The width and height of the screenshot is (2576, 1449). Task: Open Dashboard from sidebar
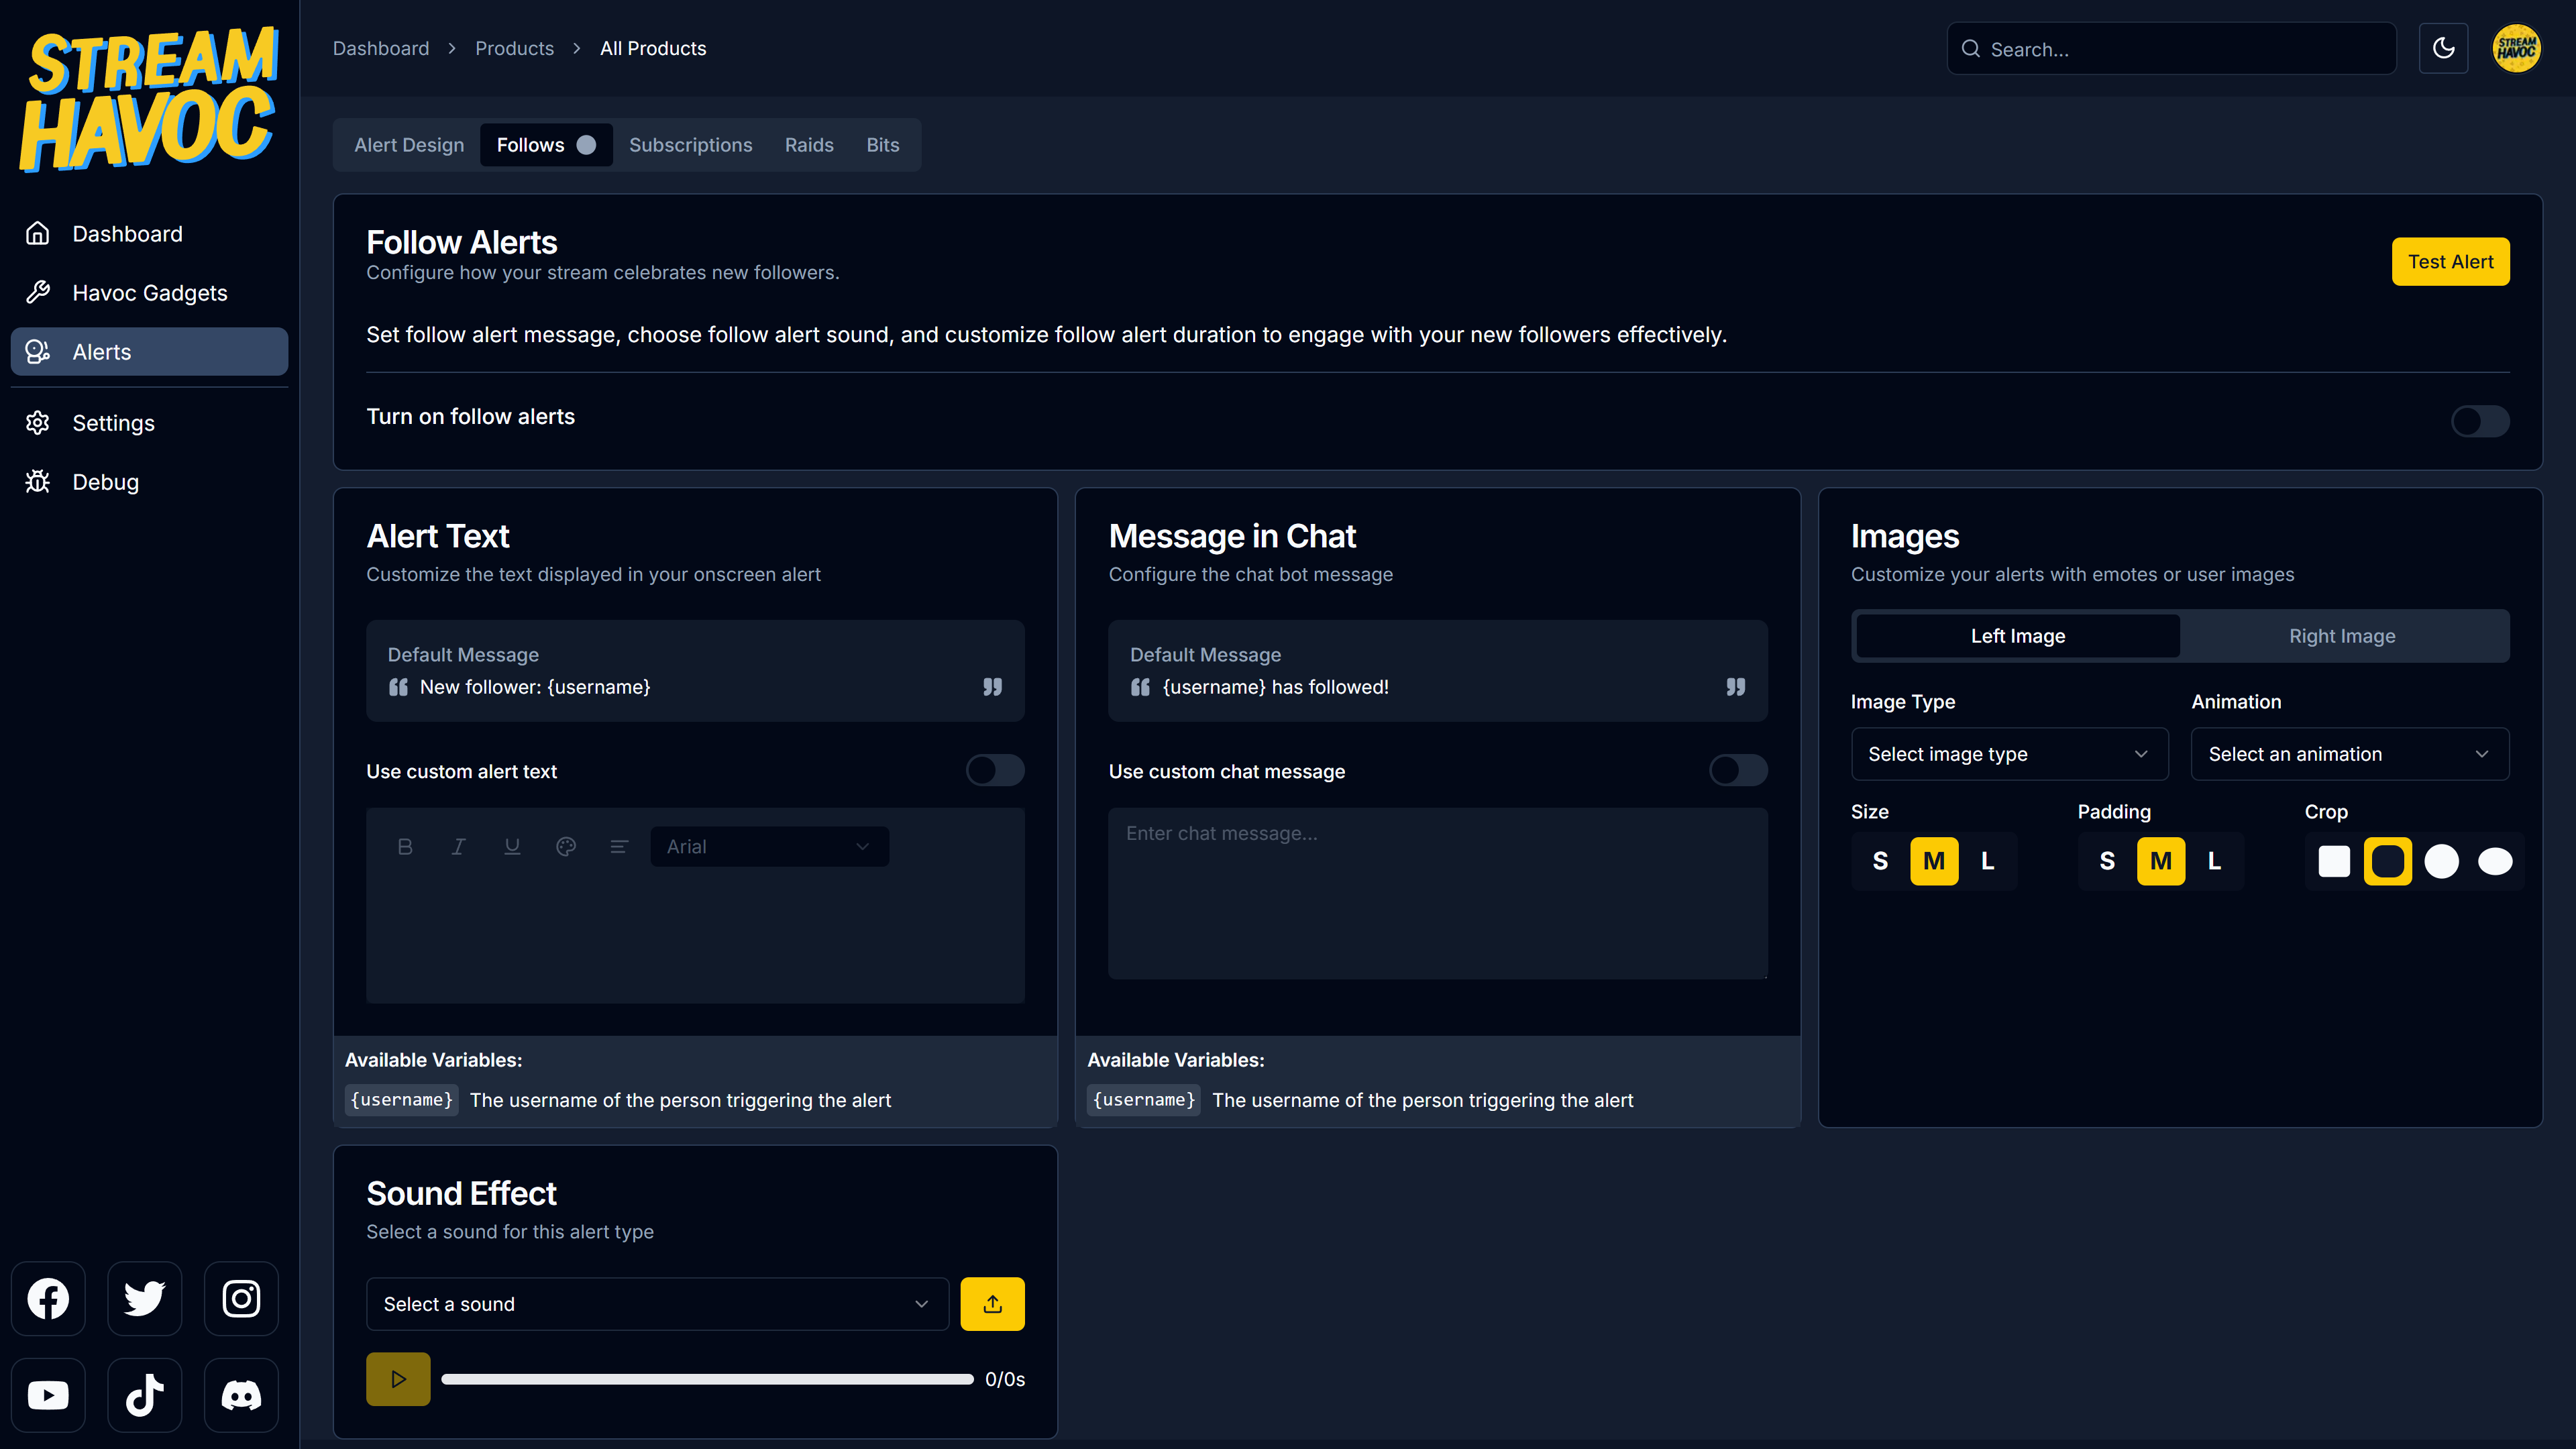[149, 234]
